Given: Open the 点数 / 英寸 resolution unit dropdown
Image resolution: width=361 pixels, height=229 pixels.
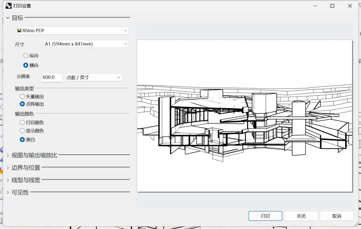Looking at the screenshot, I should pyautogui.click(x=94, y=77).
